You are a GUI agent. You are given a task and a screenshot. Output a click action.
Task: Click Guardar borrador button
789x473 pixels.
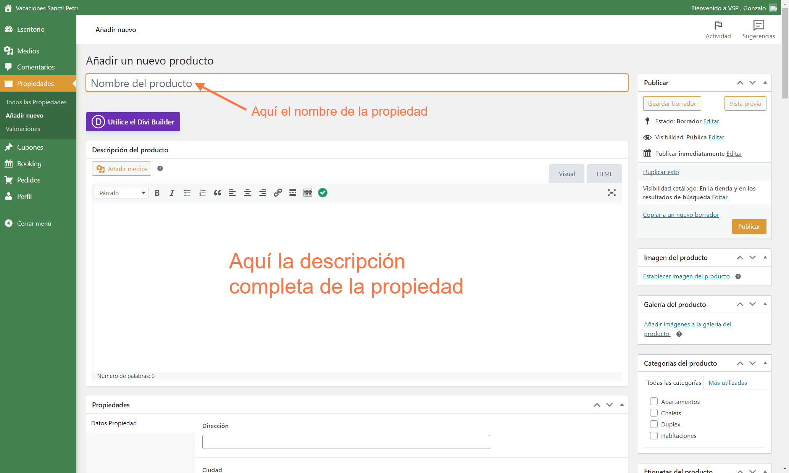tap(672, 103)
